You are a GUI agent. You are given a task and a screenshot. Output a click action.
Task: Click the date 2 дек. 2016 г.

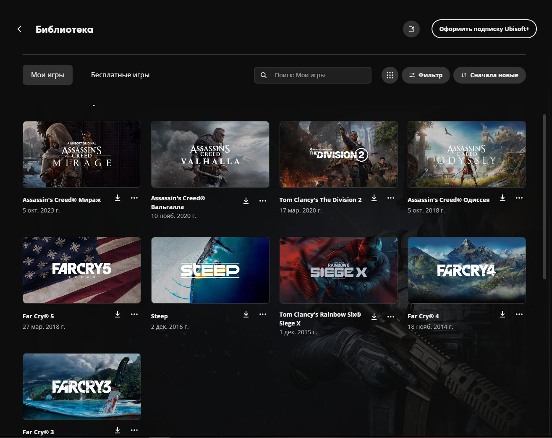coord(170,327)
